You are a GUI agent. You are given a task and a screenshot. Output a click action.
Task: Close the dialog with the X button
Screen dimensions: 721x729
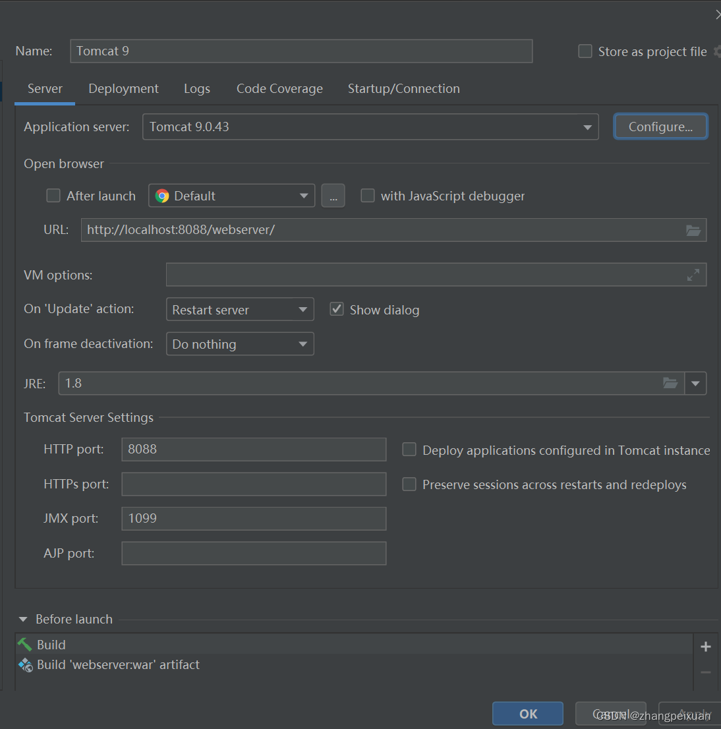(717, 15)
